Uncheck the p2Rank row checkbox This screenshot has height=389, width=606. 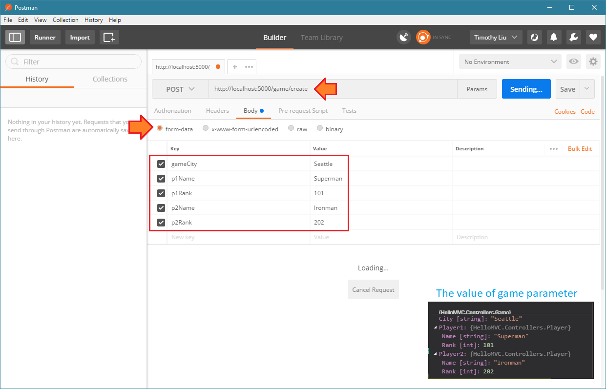(161, 223)
